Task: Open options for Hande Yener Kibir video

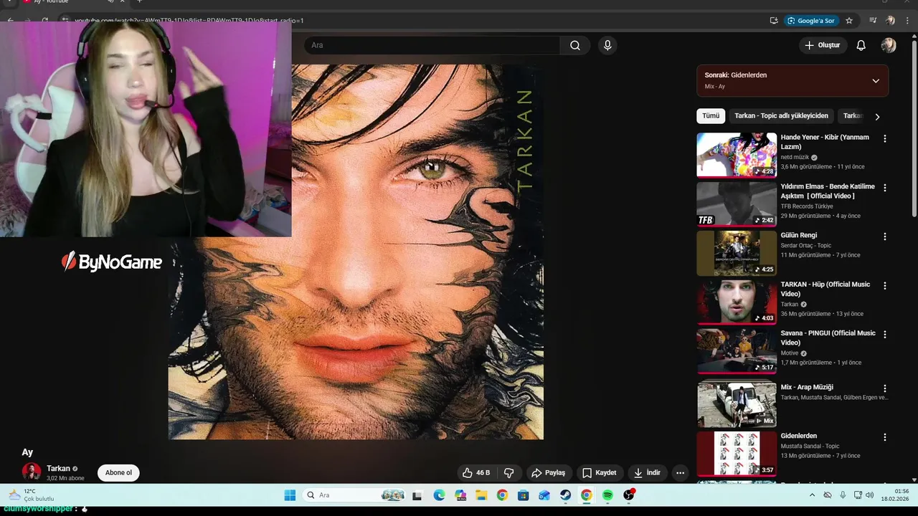Action: [x=884, y=138]
